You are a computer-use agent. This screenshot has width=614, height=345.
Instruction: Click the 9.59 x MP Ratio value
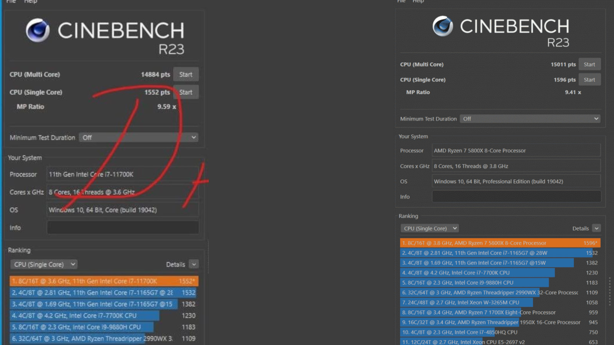point(167,107)
